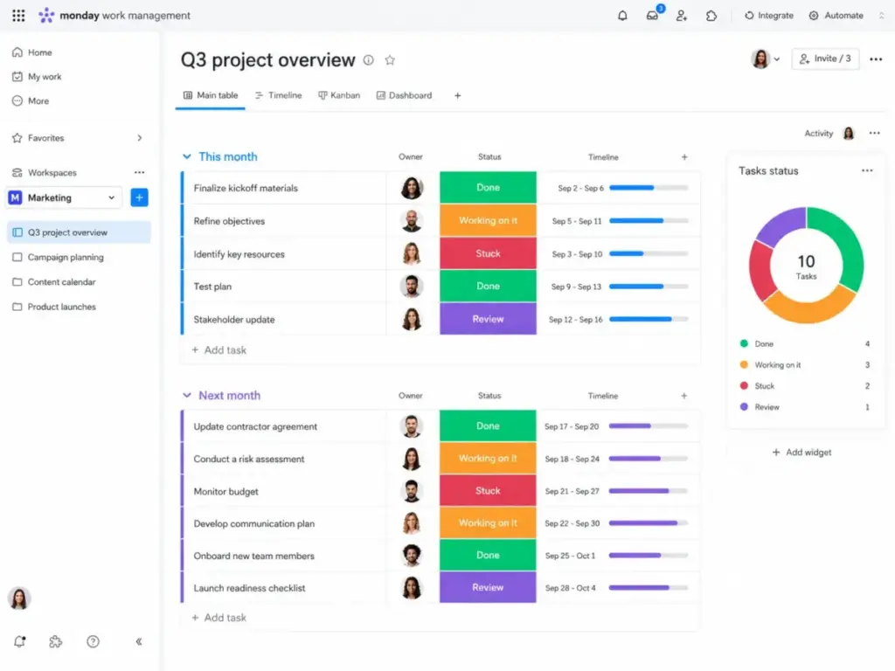Open notification settings bell at sidebar bottom
This screenshot has width=895, height=671.
(x=19, y=641)
